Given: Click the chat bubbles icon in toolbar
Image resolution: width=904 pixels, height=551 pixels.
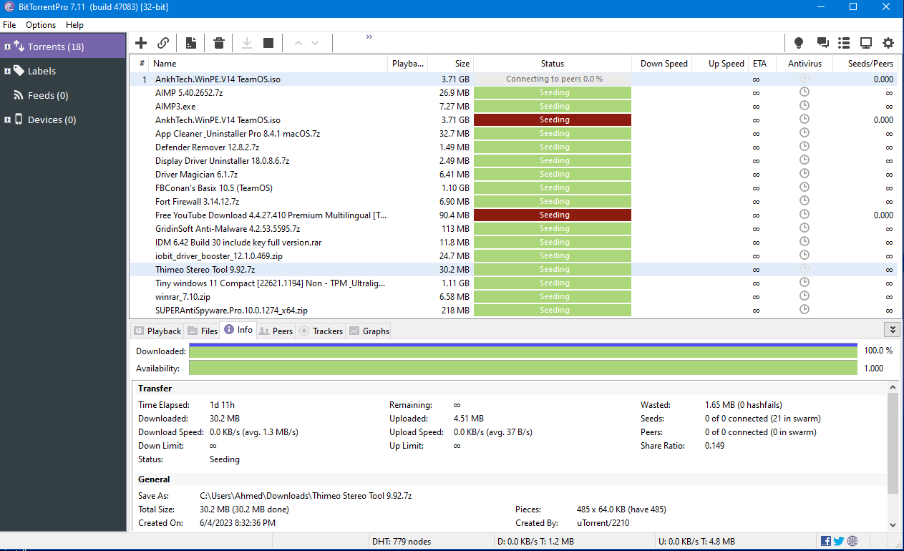Looking at the screenshot, I should point(822,43).
